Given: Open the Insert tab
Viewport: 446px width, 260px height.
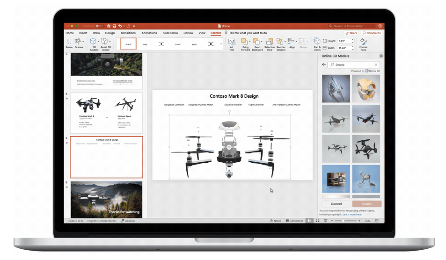Looking at the screenshot, I should click(83, 33).
